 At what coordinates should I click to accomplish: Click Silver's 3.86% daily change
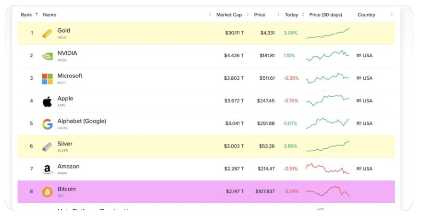[x=290, y=146]
